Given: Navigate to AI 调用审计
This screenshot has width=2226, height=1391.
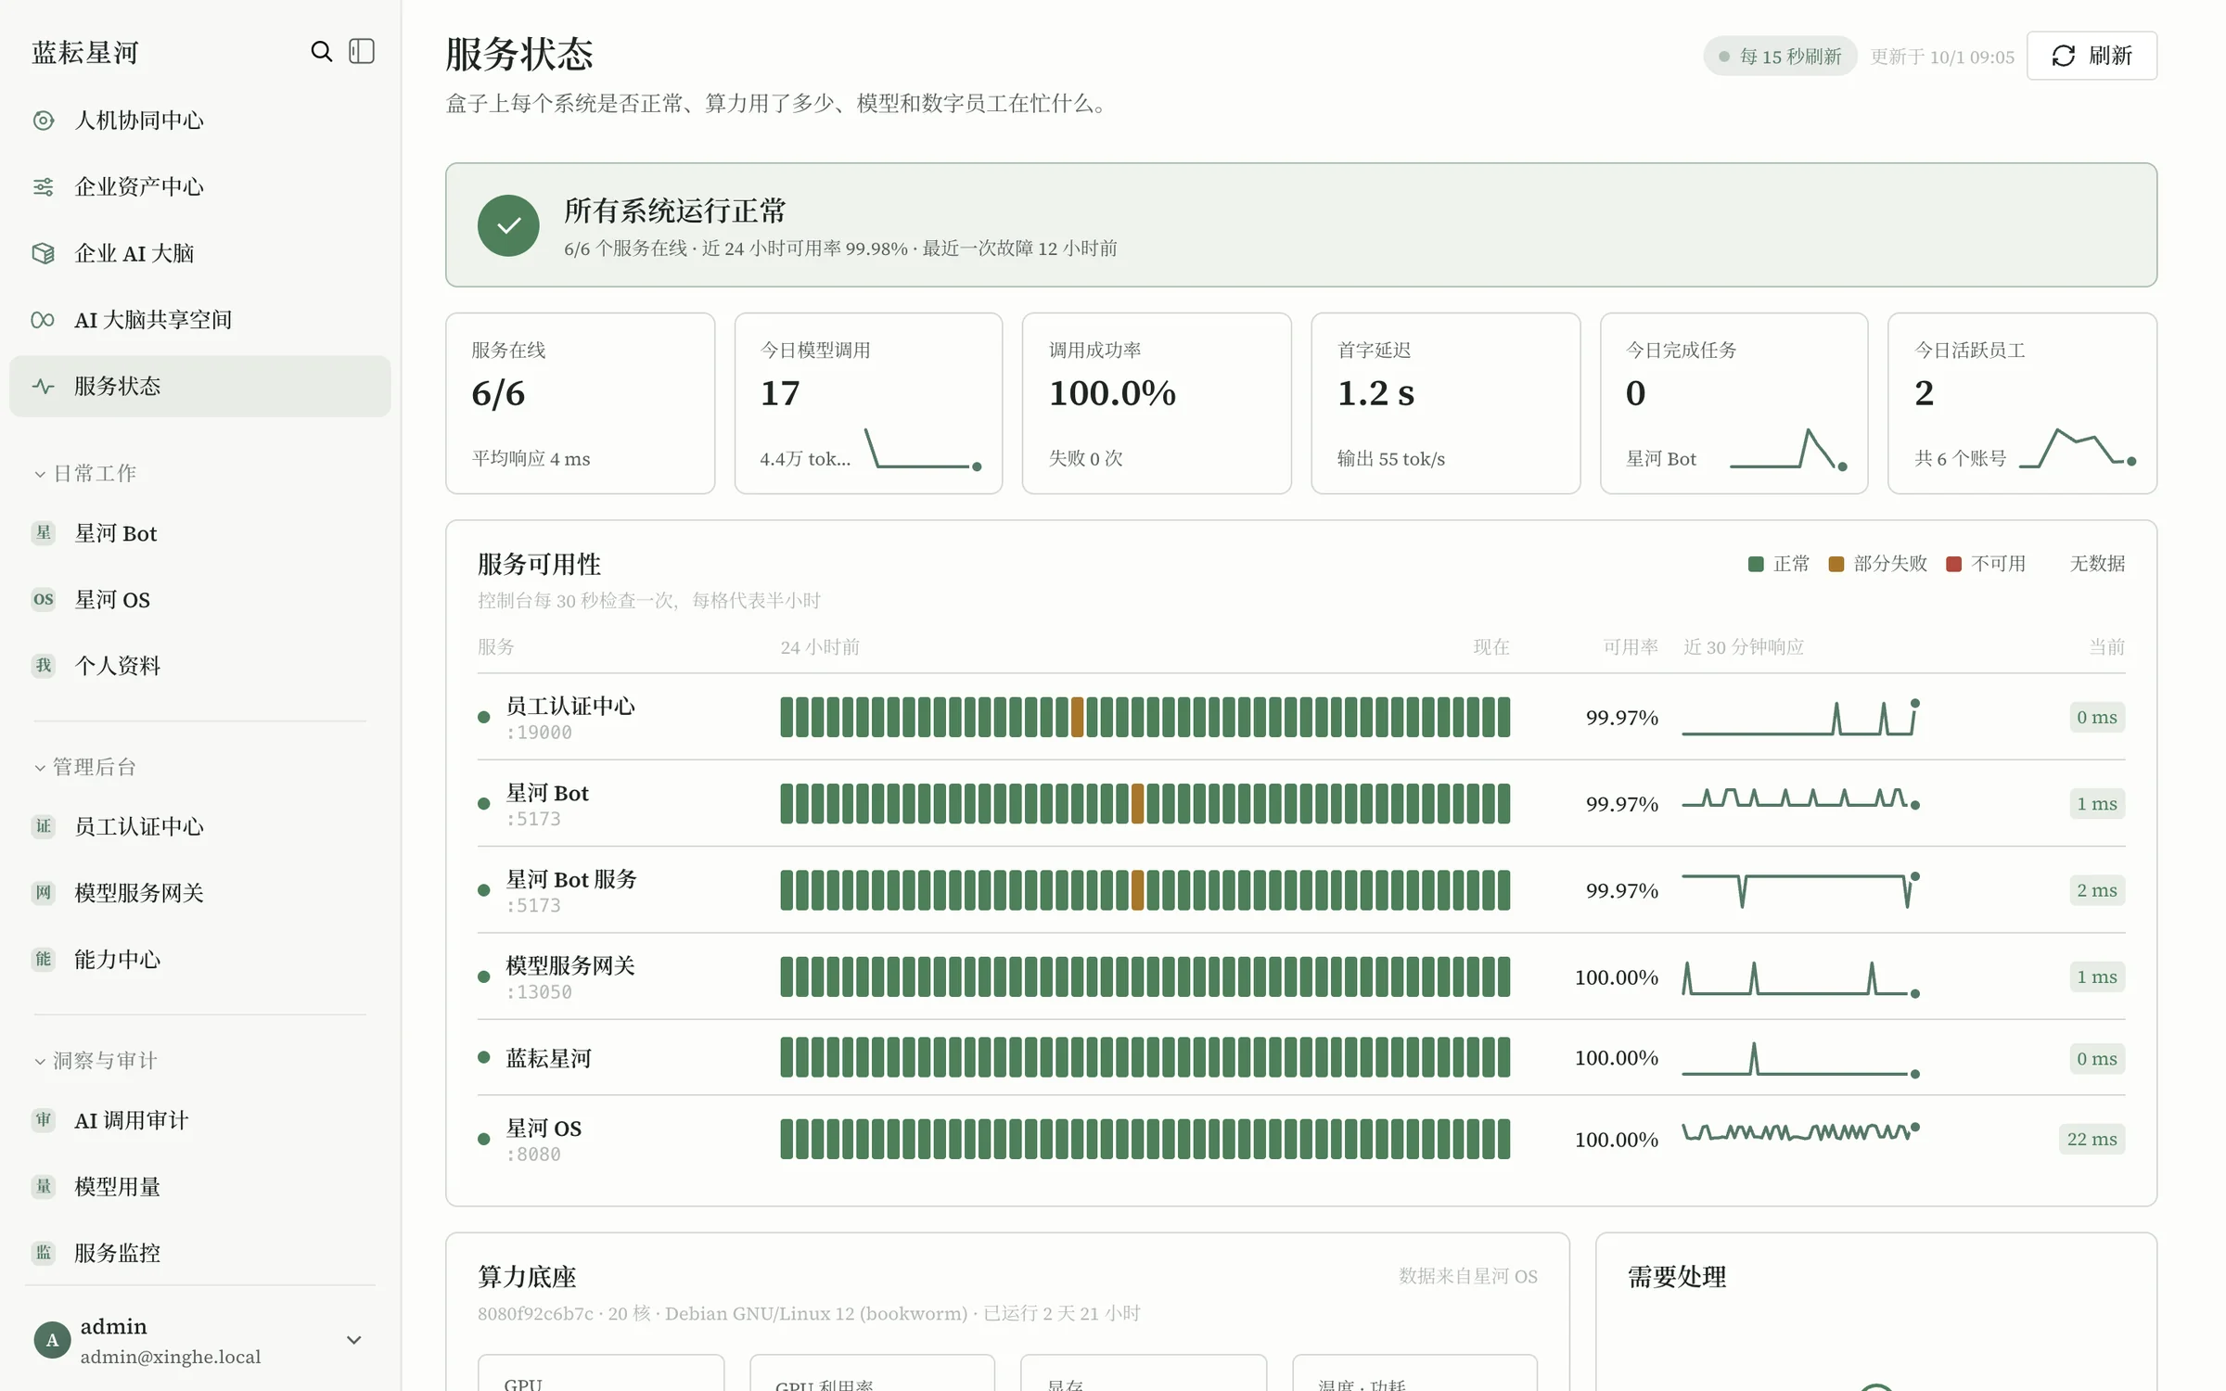Looking at the screenshot, I should [199, 1120].
